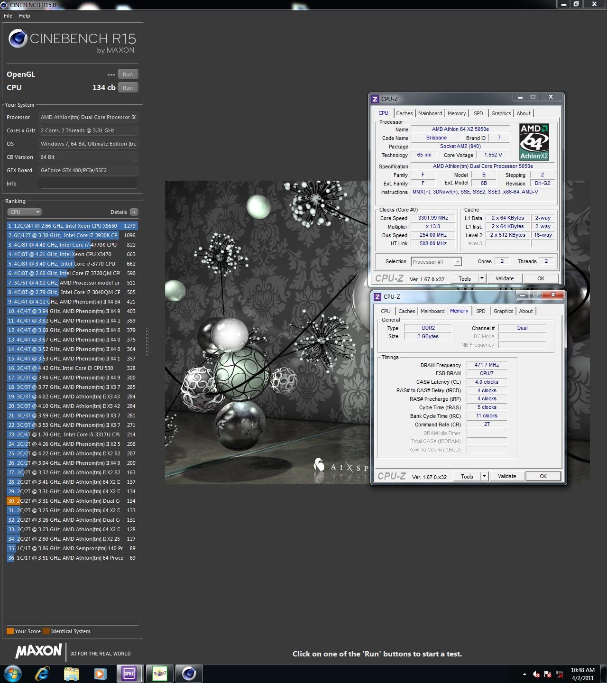Expand ranking Details arrow button
This screenshot has height=683, width=607.
pos(134,212)
